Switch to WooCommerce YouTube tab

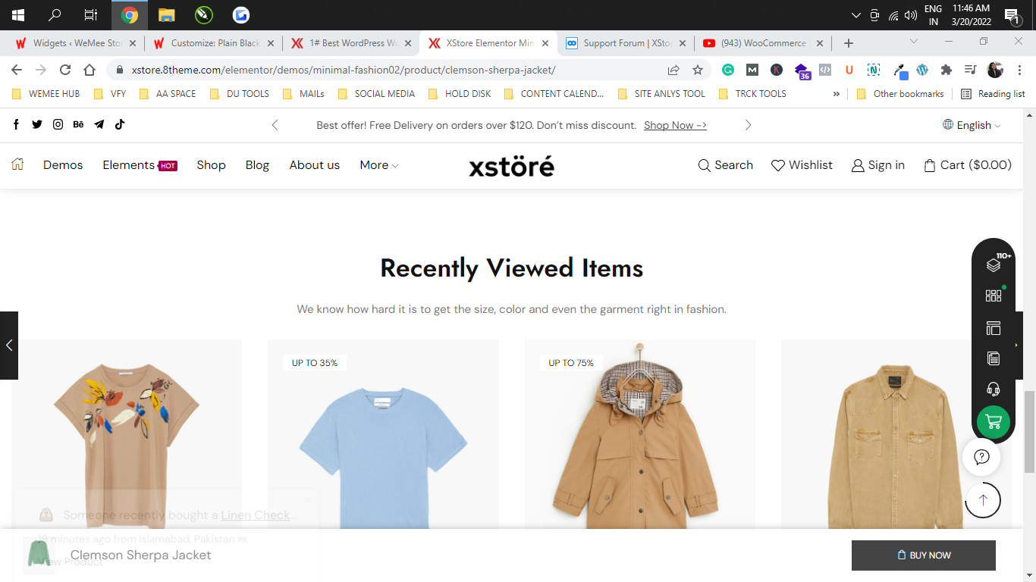point(764,43)
